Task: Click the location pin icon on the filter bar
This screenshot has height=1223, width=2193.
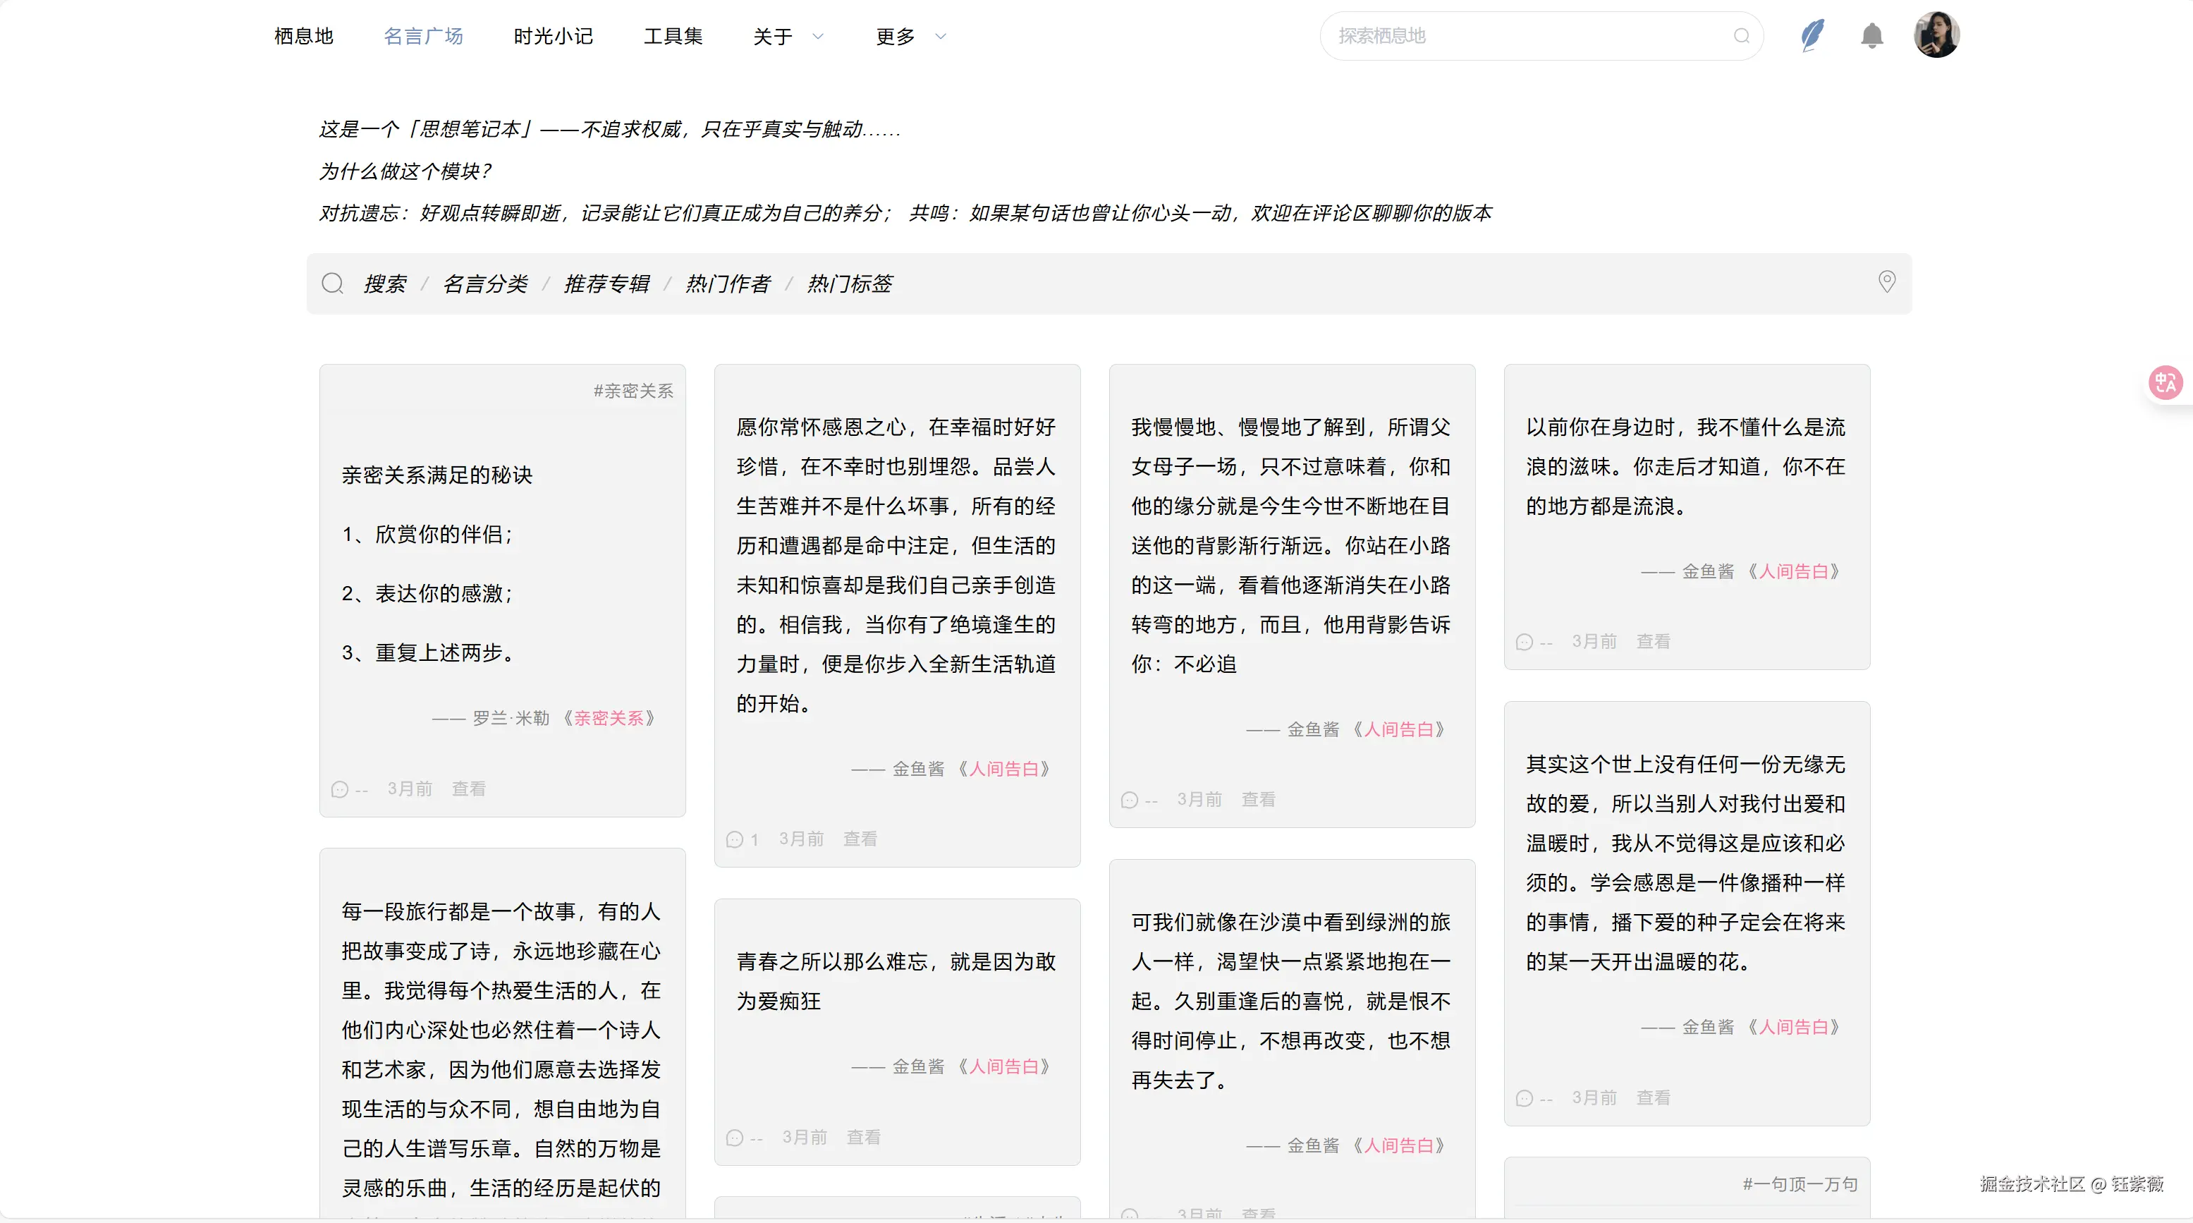Action: coord(1888,281)
